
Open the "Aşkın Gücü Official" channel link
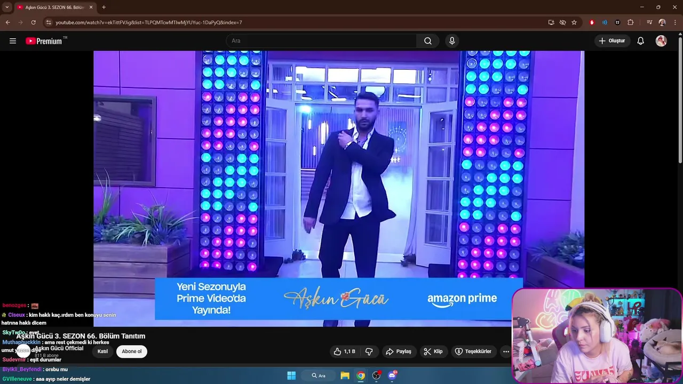click(59, 348)
